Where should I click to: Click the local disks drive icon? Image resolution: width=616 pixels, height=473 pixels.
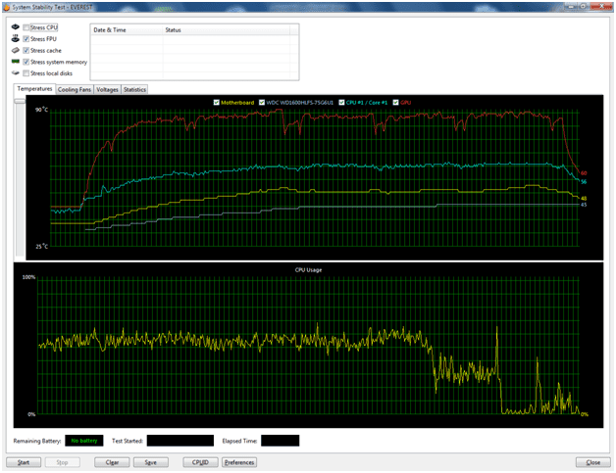coord(15,73)
